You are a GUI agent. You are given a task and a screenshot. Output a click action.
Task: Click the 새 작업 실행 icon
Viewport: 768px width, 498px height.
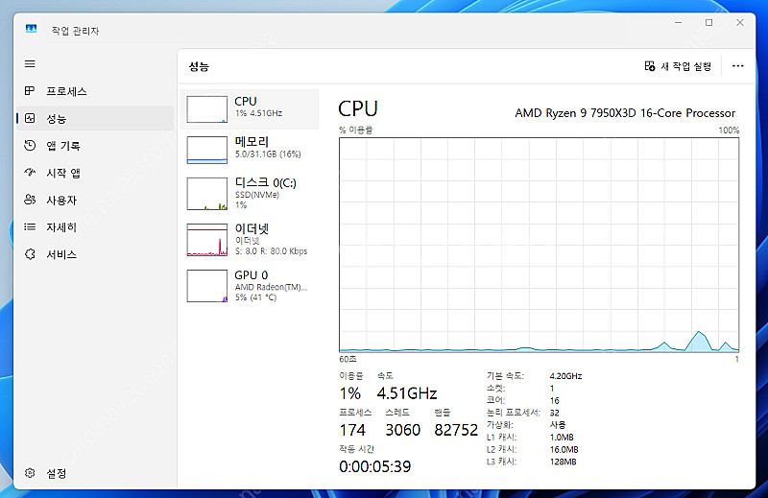pos(650,66)
